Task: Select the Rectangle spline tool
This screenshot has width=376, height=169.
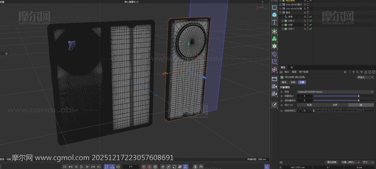Action: (274, 7)
